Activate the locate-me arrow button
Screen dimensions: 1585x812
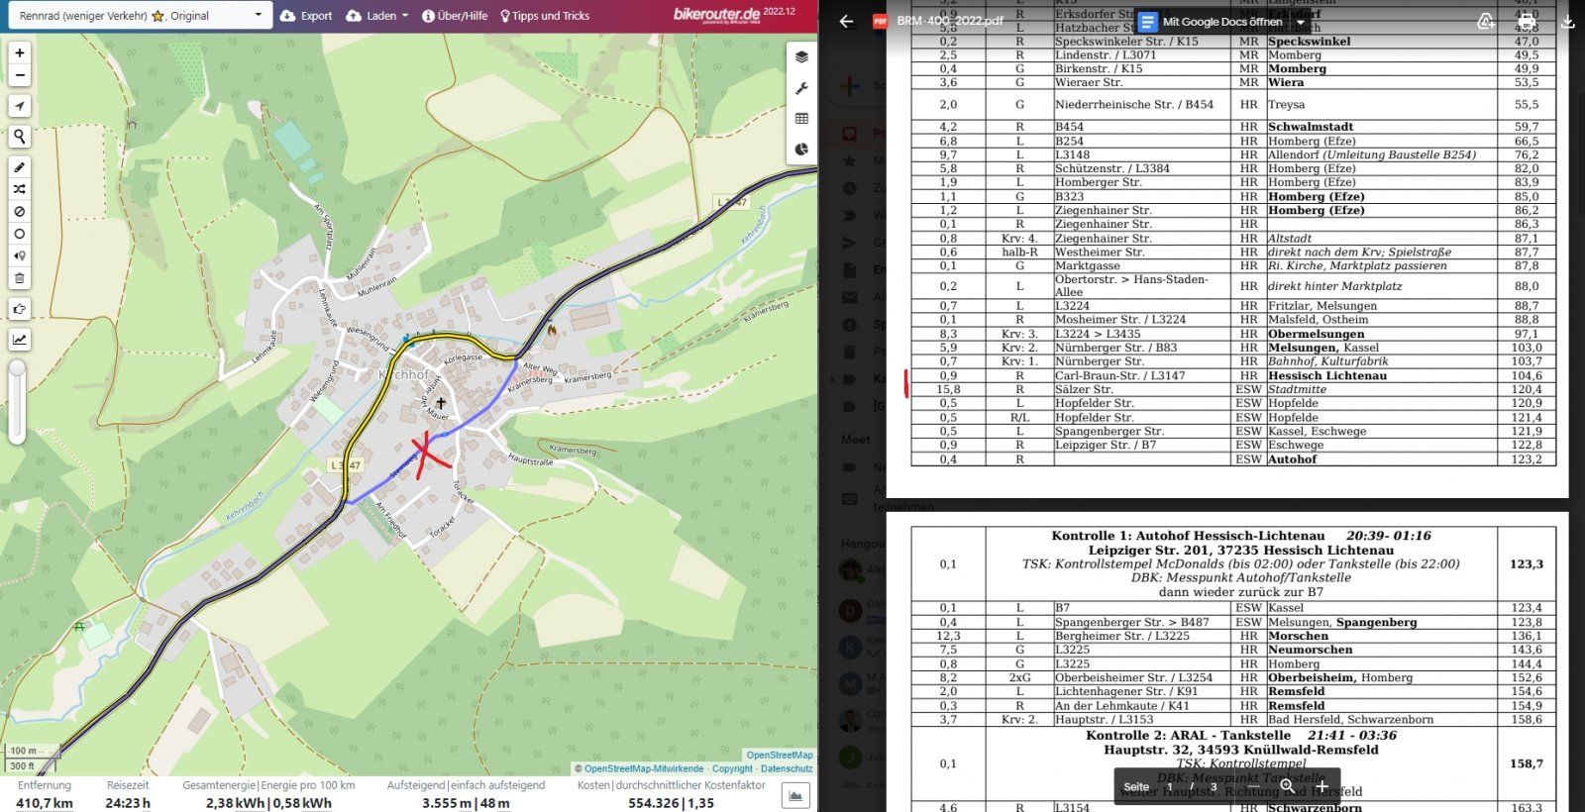pyautogui.click(x=19, y=107)
